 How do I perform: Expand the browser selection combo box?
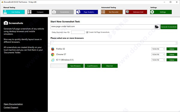(x=114, y=43)
